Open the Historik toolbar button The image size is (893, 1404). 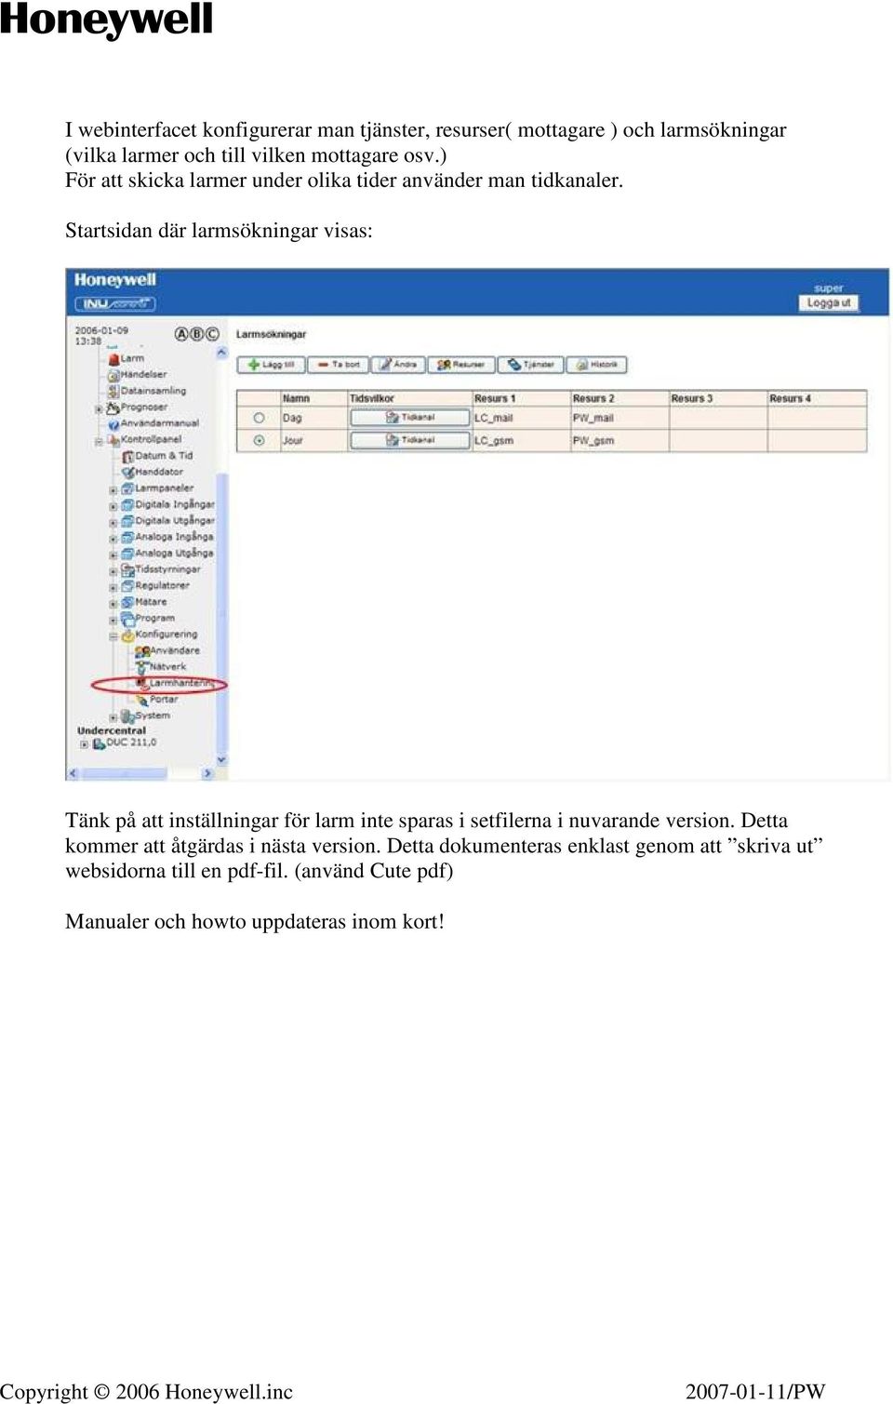(597, 365)
